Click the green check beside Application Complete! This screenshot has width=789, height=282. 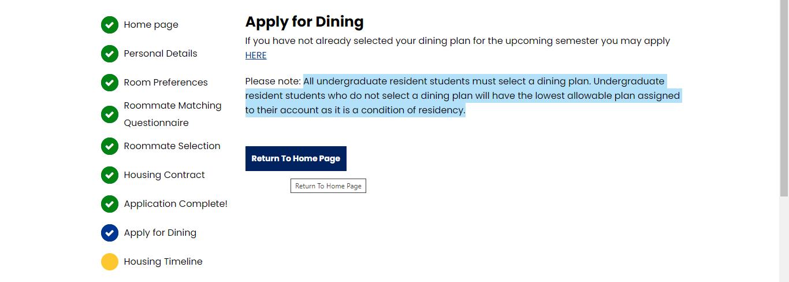110,204
